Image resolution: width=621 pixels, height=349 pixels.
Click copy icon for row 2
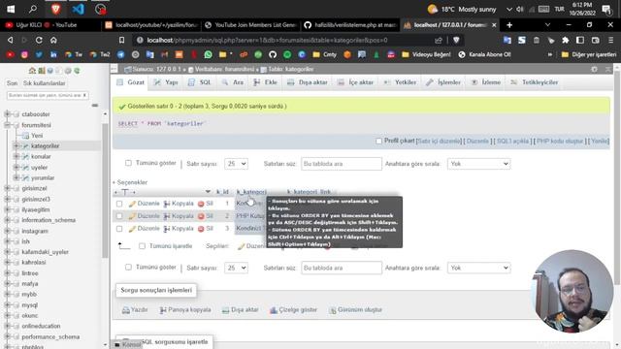tap(167, 216)
